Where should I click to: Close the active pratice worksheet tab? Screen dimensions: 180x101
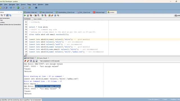click(x=116, y=12)
